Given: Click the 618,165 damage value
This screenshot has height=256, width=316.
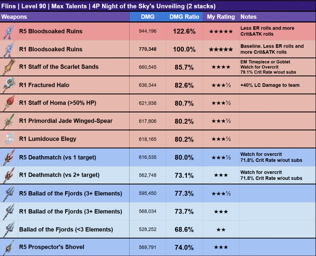Looking at the screenshot, I should click(148, 139).
